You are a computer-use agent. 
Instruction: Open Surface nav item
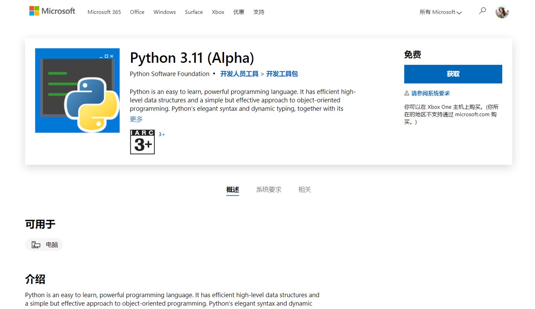click(194, 12)
